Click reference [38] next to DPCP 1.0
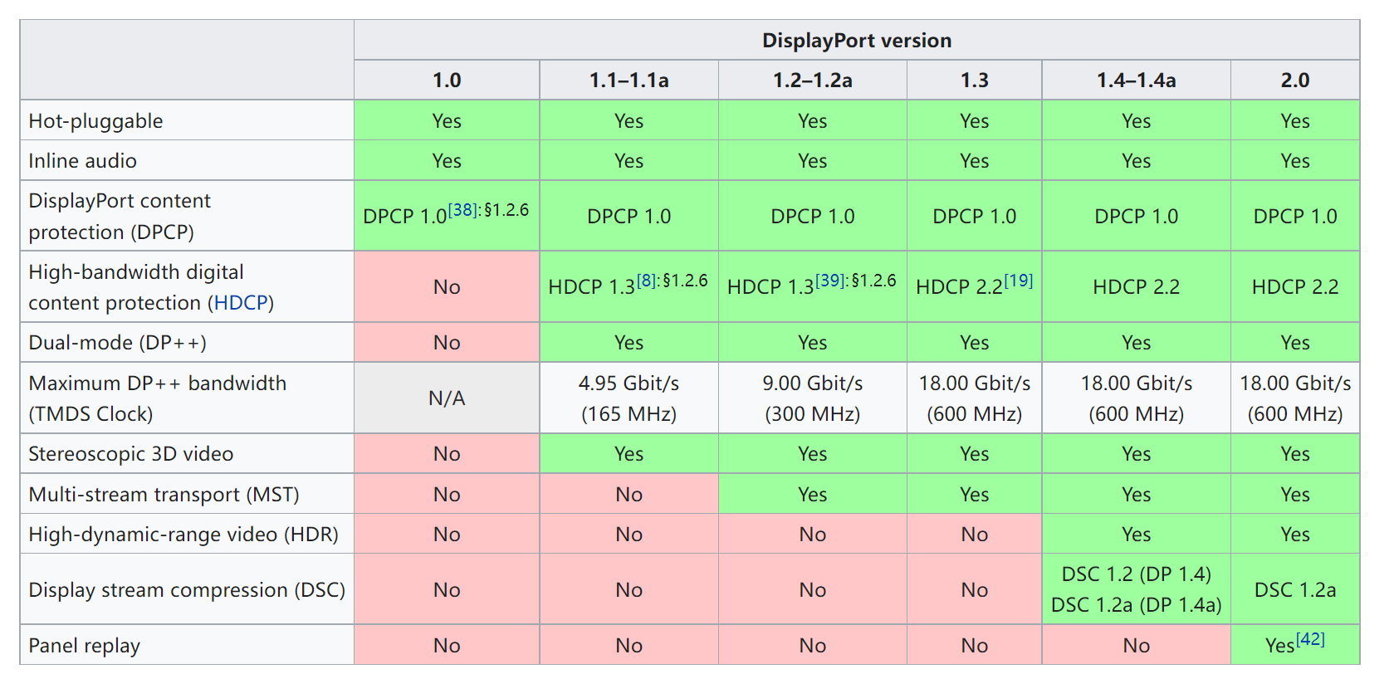The image size is (1394, 674). 462,210
